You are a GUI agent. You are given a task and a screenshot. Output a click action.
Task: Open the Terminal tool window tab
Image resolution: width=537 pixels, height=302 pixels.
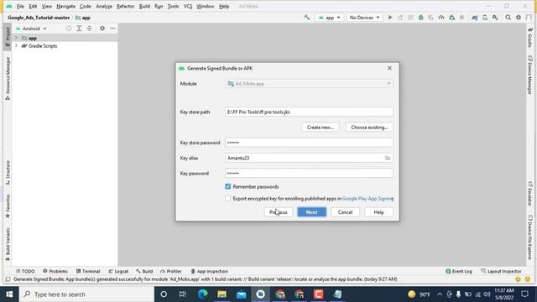click(x=88, y=271)
